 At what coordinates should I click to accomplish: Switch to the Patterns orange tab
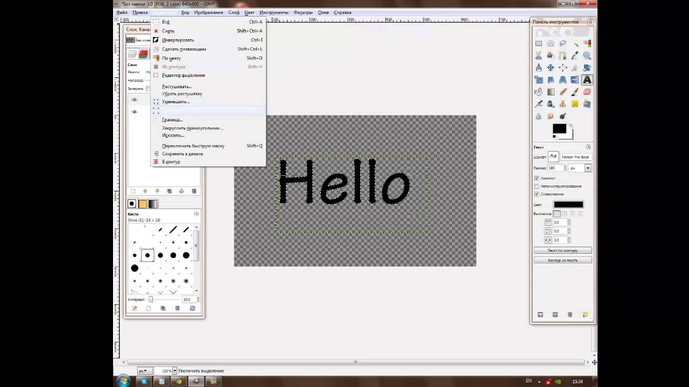coord(143,204)
